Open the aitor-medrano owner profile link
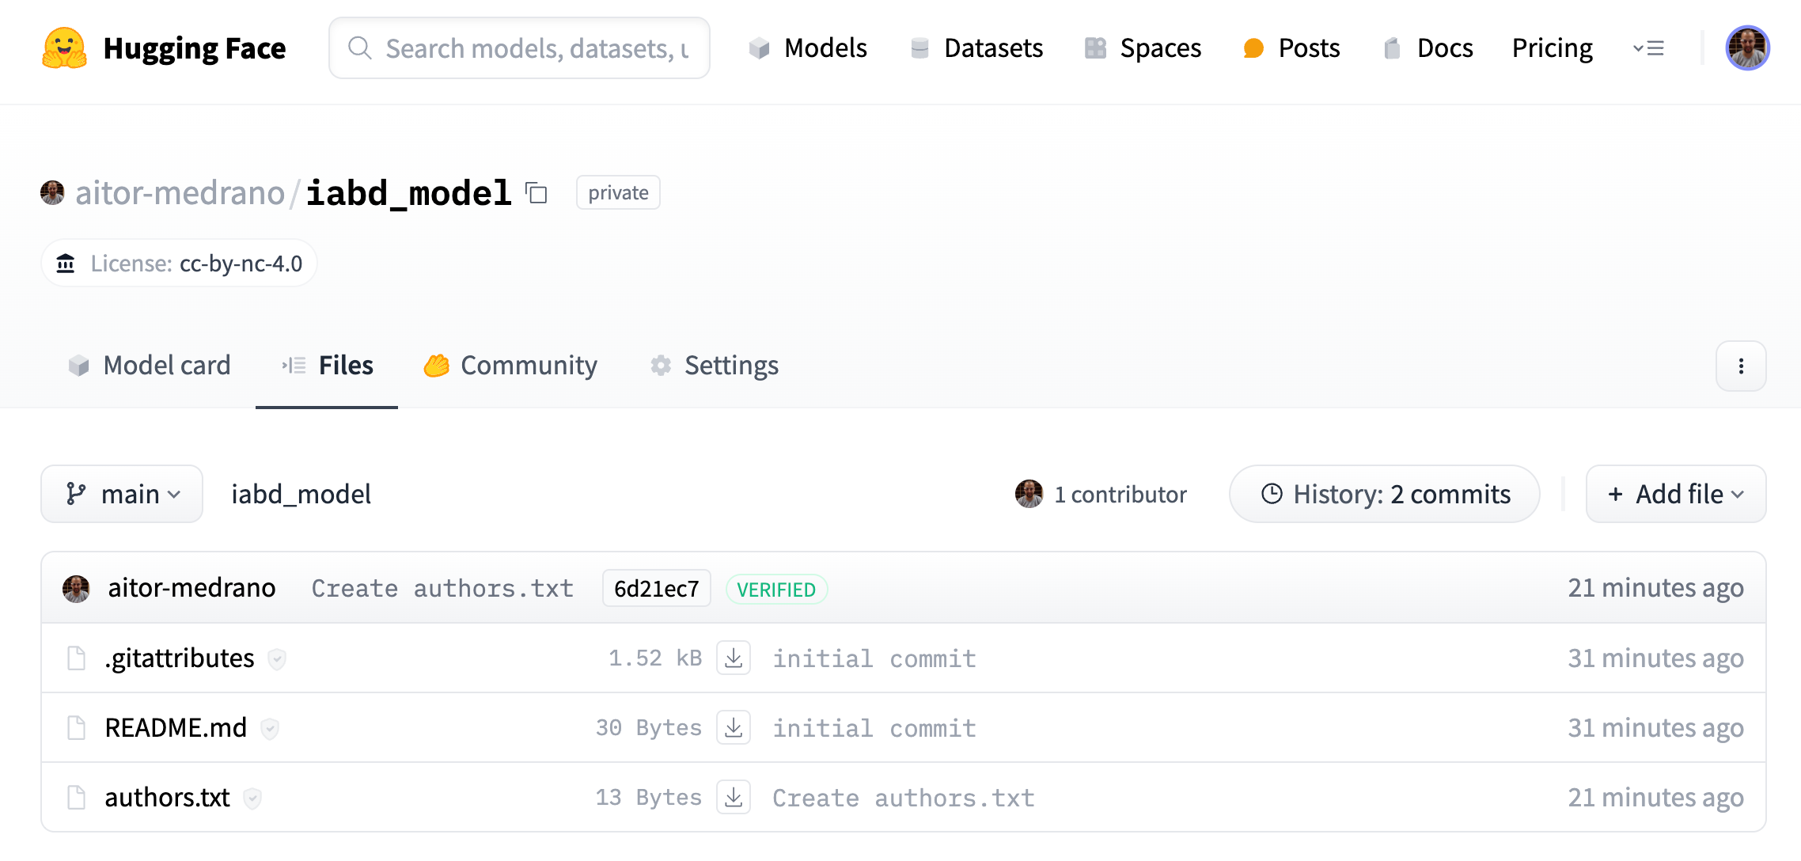Viewport: 1801px width, 861px height. pos(180,193)
